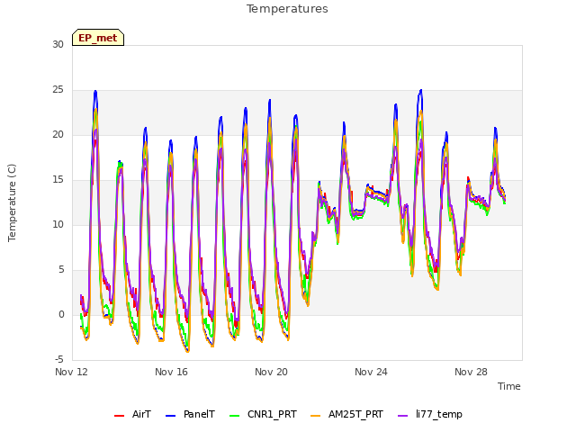Click the 30 y-axis tick label
Image resolution: width=576 pixels, height=432 pixels.
coord(58,44)
